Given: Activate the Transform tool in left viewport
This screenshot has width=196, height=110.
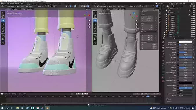Looking at the screenshot, I should (x=3, y=31).
